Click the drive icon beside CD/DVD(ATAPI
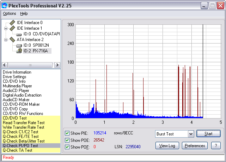The height and width of the screenshot is (162, 226). (19, 34)
